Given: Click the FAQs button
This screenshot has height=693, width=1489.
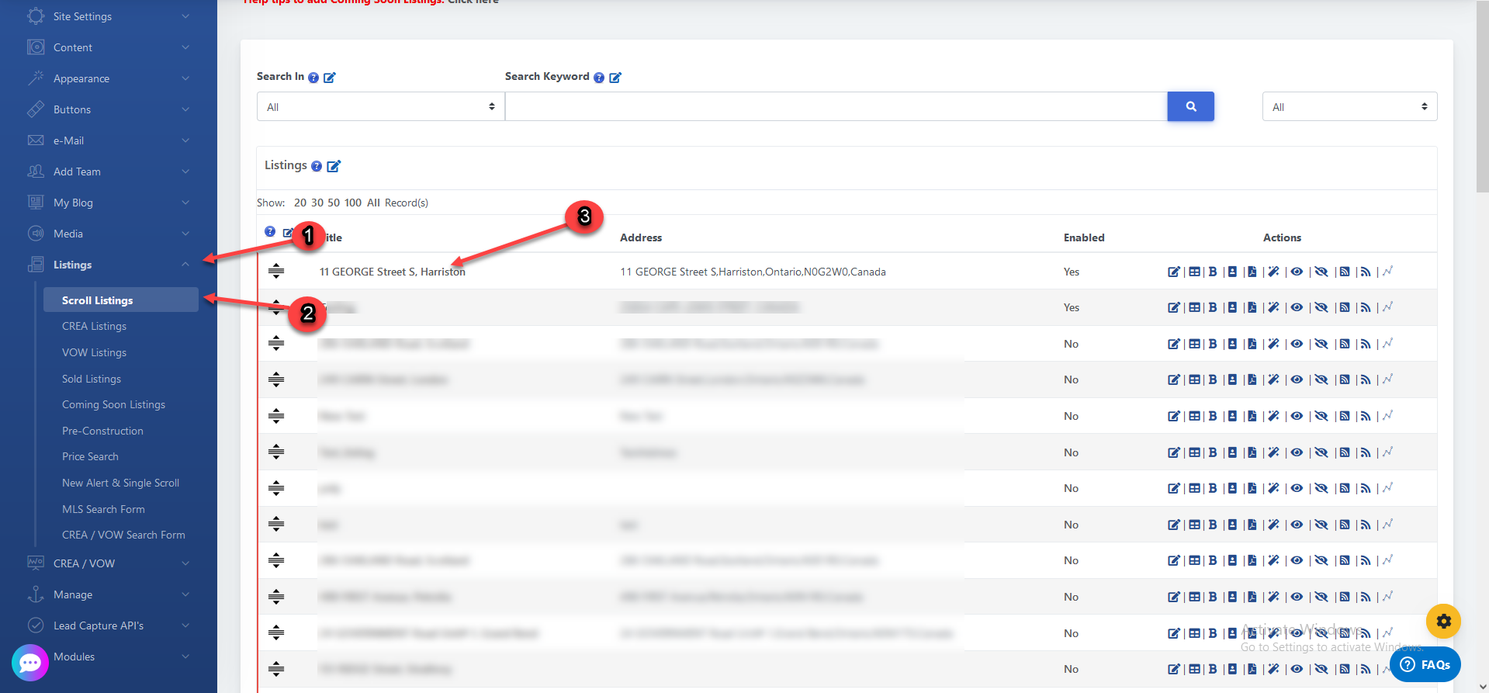Looking at the screenshot, I should click(x=1425, y=664).
